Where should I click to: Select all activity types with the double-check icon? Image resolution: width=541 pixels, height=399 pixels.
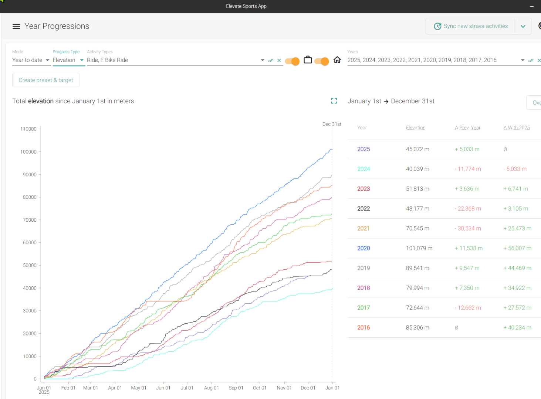[x=271, y=60]
